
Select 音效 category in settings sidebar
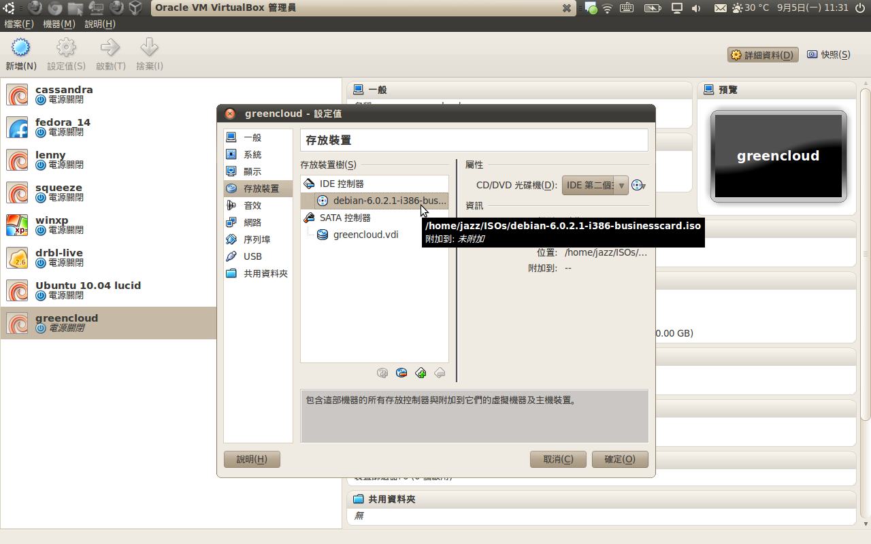tap(259, 205)
